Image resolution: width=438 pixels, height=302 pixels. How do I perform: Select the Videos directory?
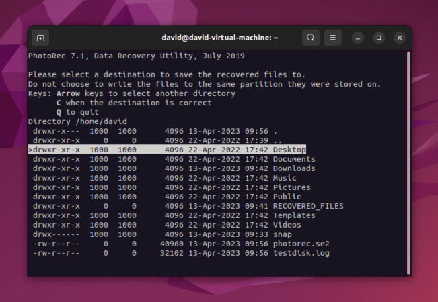pyautogui.click(x=287, y=225)
